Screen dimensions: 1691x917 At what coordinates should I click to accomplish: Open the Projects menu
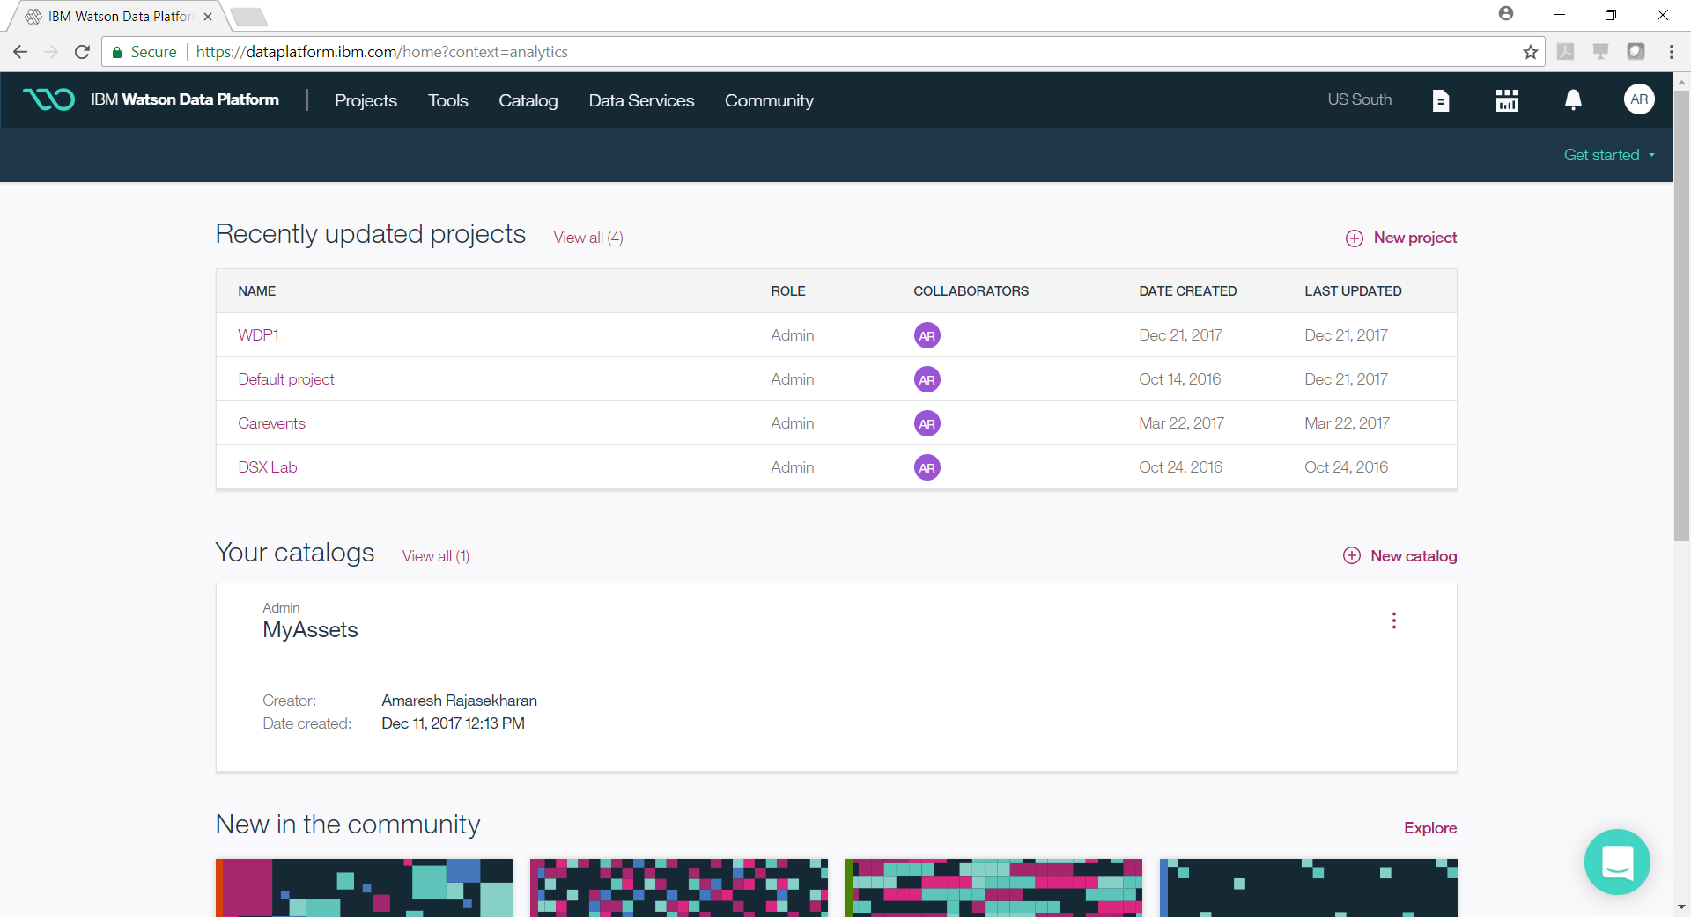pos(366,100)
